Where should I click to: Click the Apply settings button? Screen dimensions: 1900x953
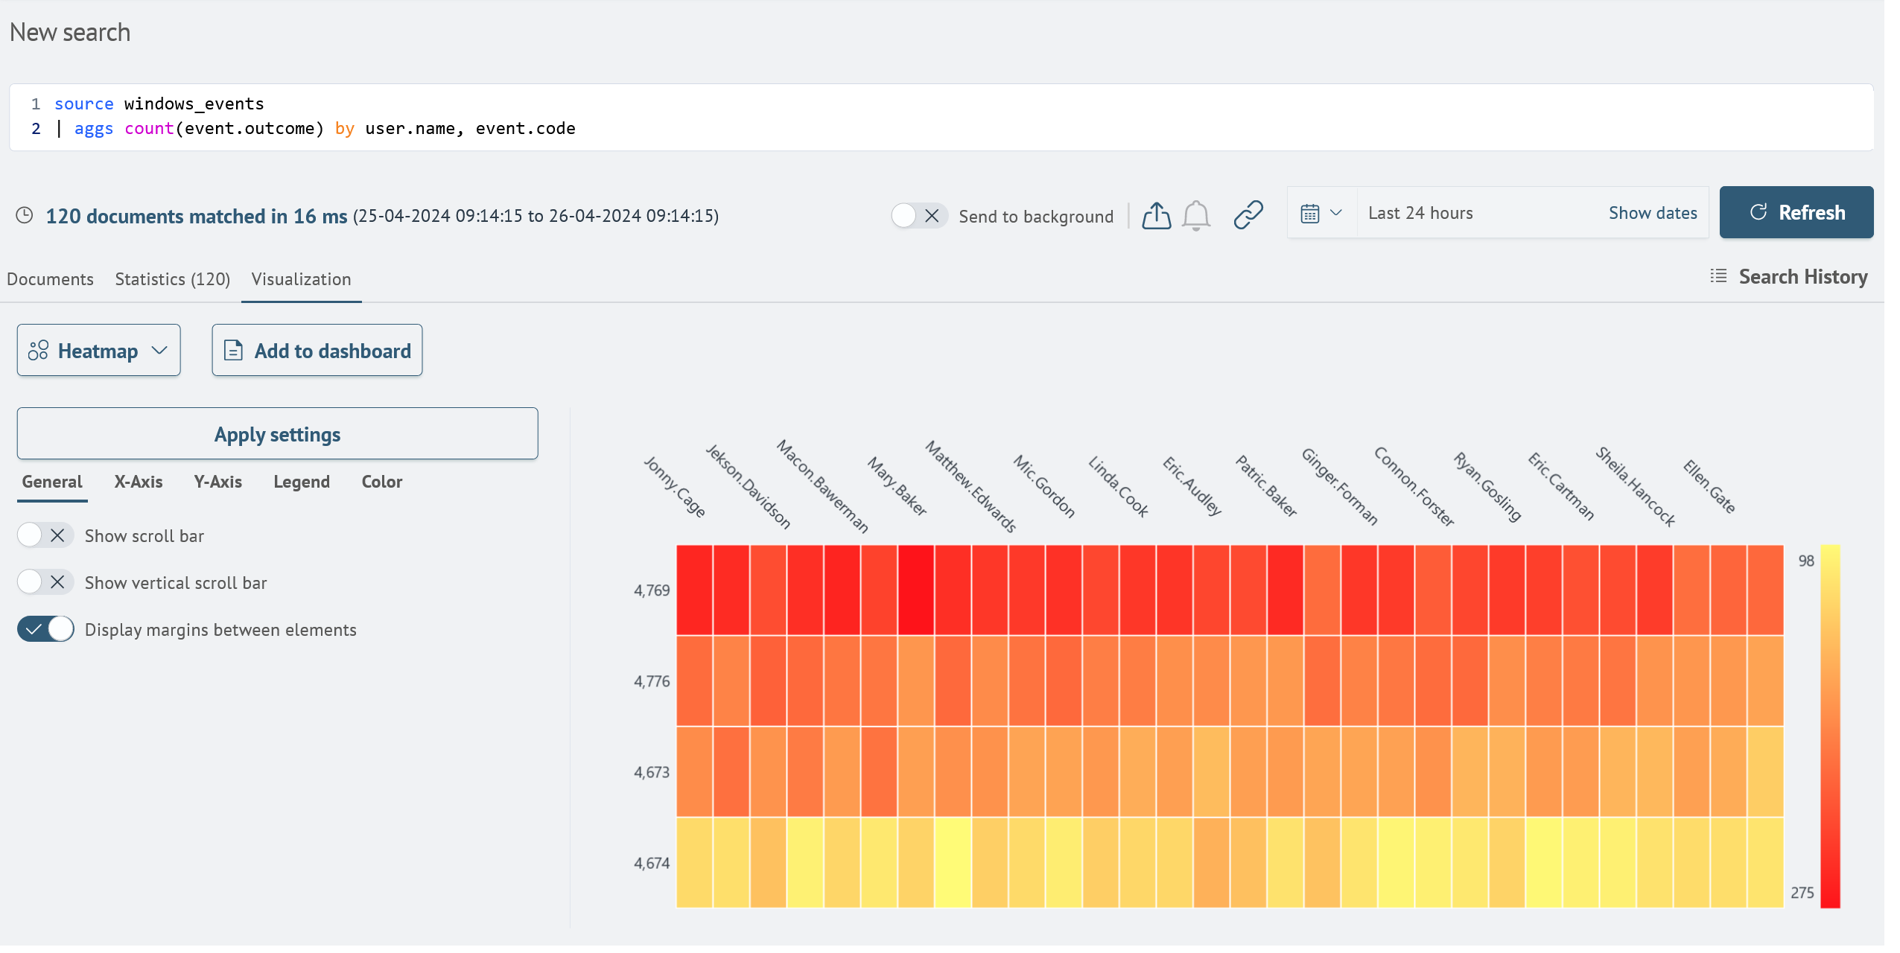tap(277, 434)
